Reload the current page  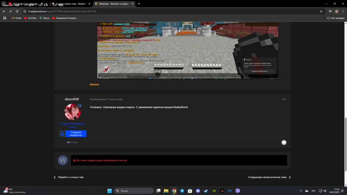click(x=17, y=11)
